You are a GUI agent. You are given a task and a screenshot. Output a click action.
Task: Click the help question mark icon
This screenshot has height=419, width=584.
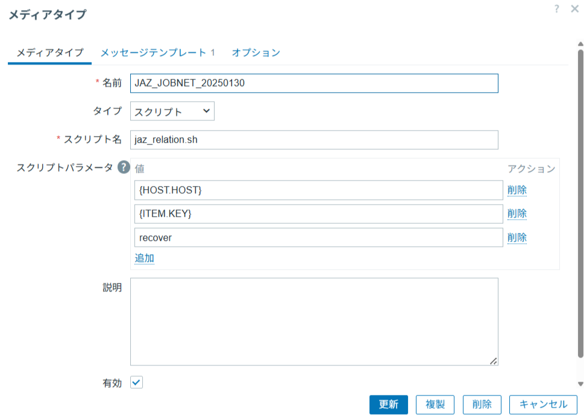(556, 9)
